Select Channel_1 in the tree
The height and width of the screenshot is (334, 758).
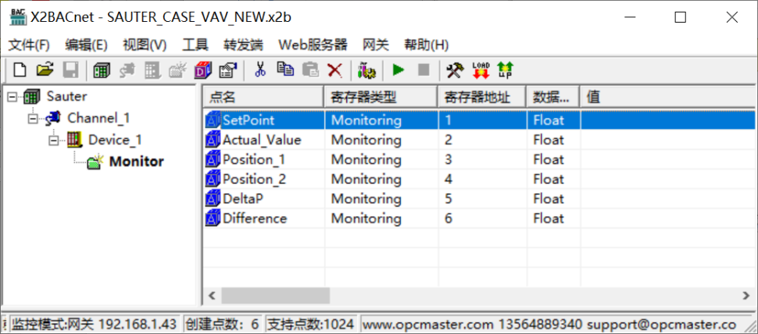(x=98, y=118)
